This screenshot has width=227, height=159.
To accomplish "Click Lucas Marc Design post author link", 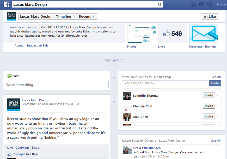I will coord(36,100).
